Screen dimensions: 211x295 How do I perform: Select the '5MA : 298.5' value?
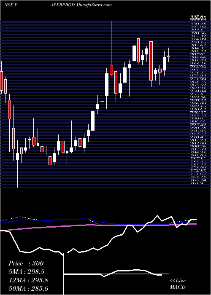pyautogui.click(x=27, y=272)
